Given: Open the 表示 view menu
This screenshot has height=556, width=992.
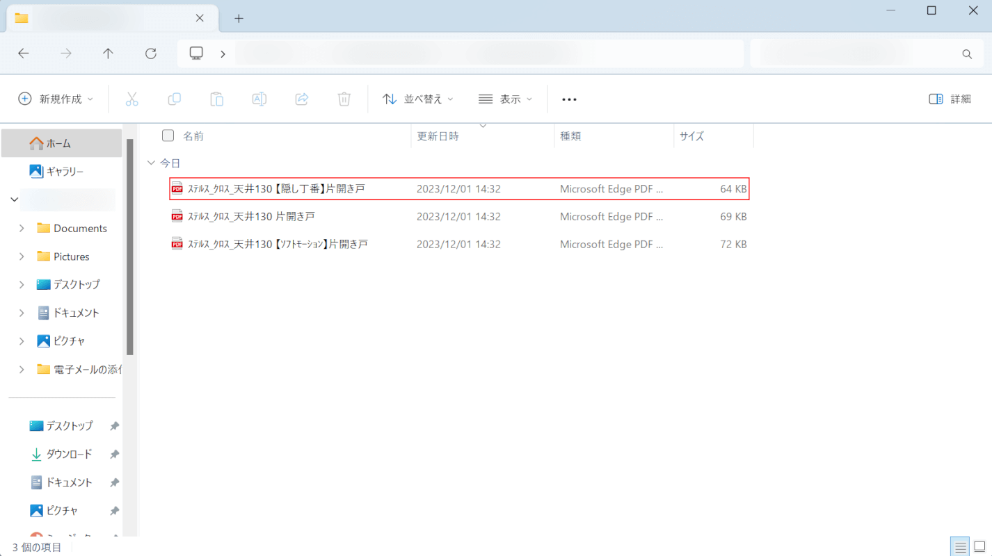Looking at the screenshot, I should coord(506,99).
